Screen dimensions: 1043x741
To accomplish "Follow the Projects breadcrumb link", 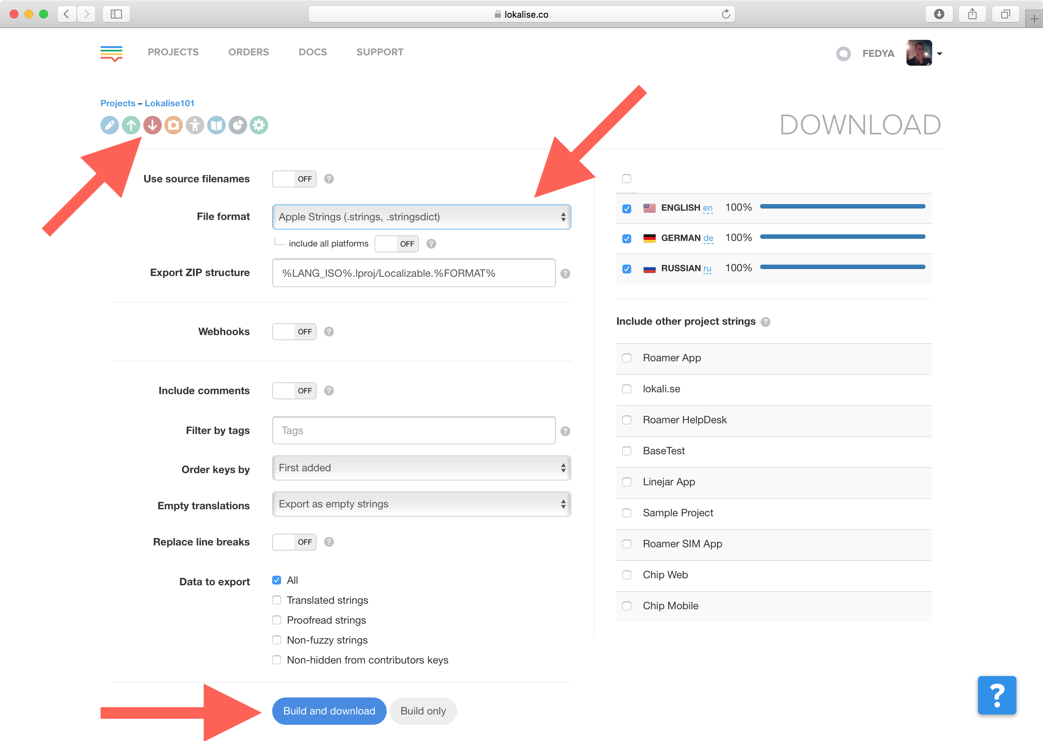I will pos(118,103).
